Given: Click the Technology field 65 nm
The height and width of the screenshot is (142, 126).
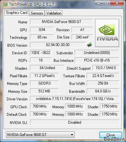Looking at the screenshot, I should pyautogui.click(x=42, y=37).
